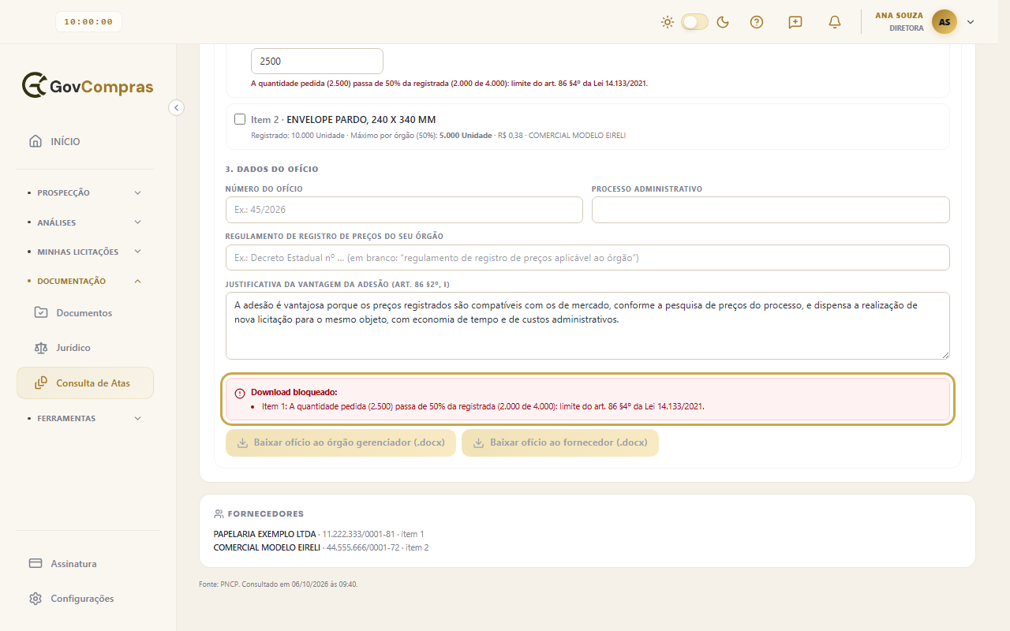Click the download icon on fornecedor button
This screenshot has height=631, width=1010.
tap(479, 443)
